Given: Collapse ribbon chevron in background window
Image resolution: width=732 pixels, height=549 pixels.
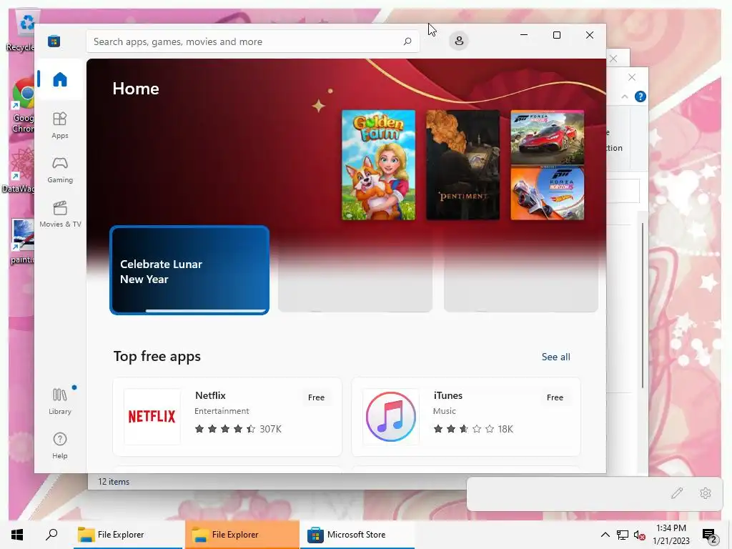Looking at the screenshot, I should tap(625, 97).
